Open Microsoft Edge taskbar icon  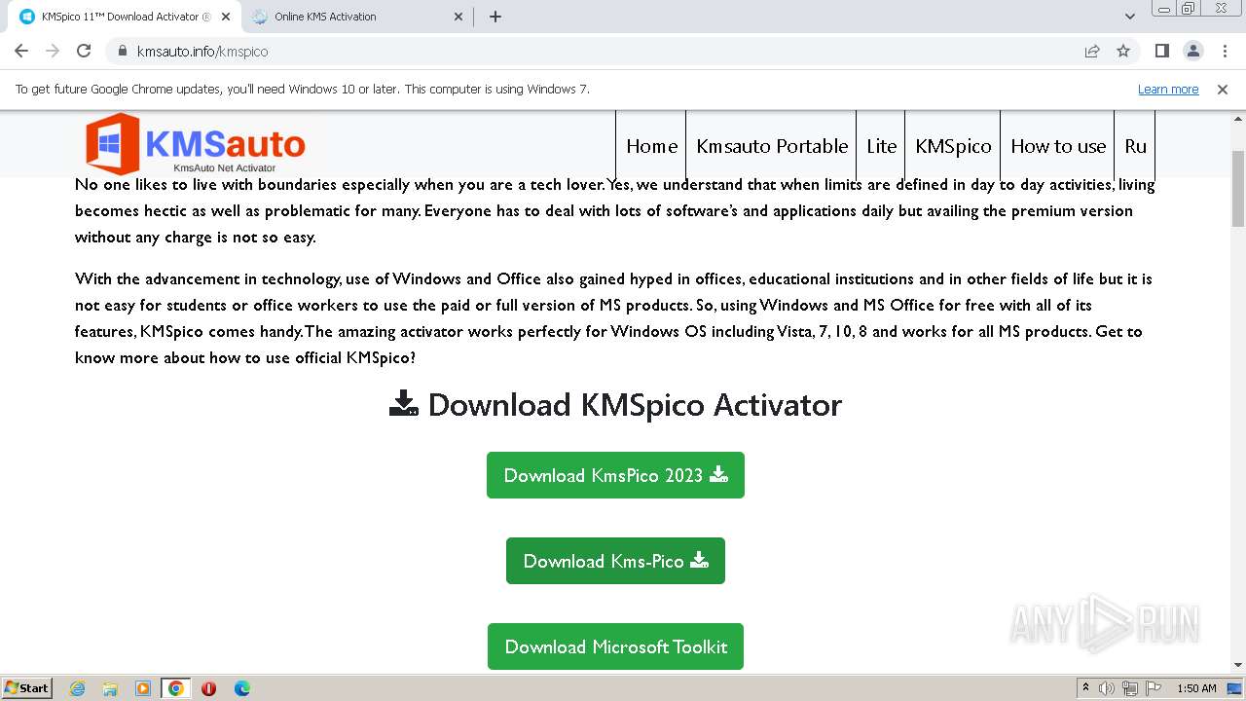click(x=242, y=688)
